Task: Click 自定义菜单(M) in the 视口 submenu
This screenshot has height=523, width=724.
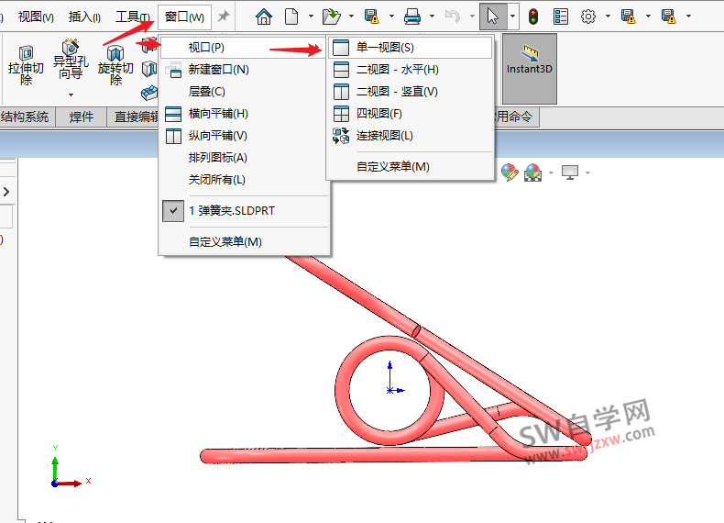Action: click(x=411, y=166)
